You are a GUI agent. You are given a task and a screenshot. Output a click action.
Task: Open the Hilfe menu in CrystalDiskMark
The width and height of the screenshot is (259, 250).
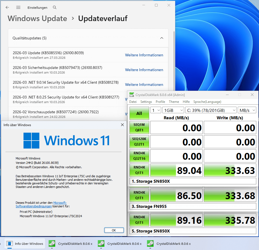(x=186, y=102)
